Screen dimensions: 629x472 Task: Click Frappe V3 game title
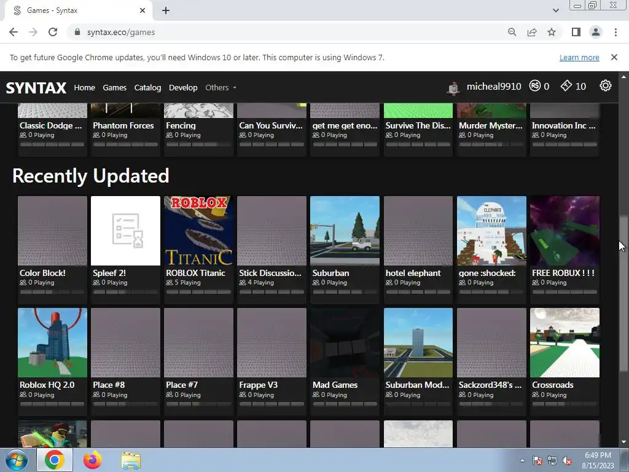pos(259,385)
